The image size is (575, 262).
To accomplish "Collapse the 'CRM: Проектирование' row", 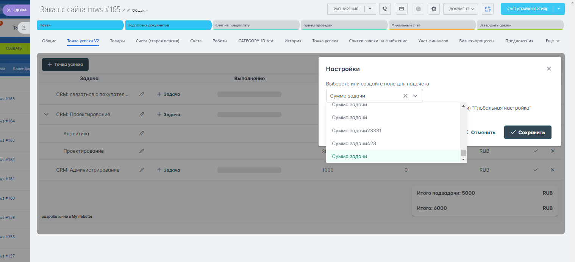I will [47, 114].
